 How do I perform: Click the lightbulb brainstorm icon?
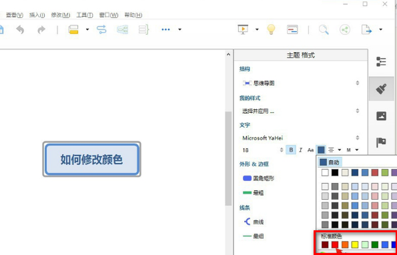tap(271, 29)
